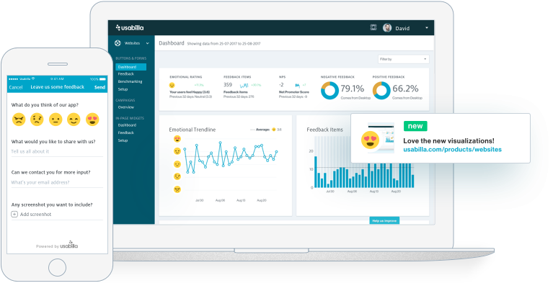Open the grid icon beside David's avatar
This screenshot has height=283, width=553.
pos(373,27)
